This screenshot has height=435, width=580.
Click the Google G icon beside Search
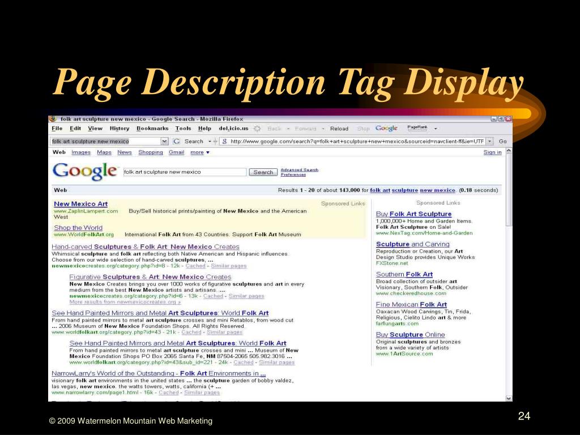[177, 141]
